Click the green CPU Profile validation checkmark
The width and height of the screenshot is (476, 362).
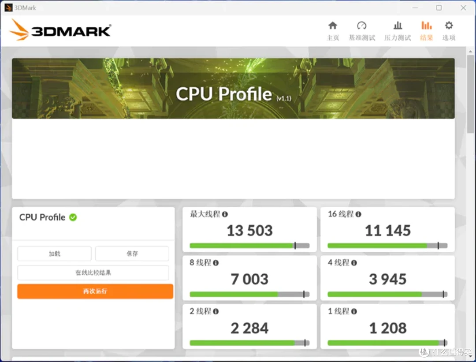click(73, 217)
